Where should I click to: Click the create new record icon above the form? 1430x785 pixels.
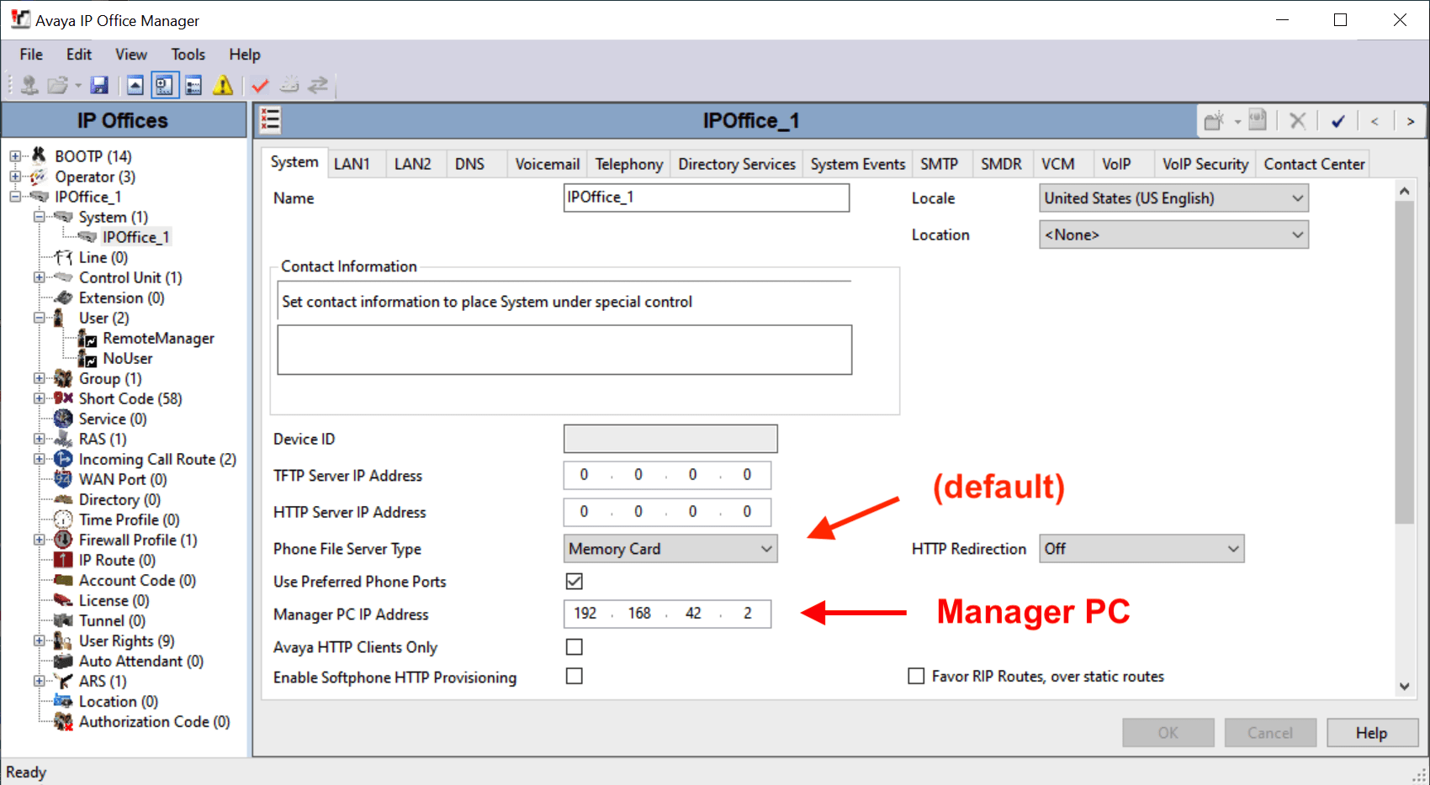(x=1214, y=120)
